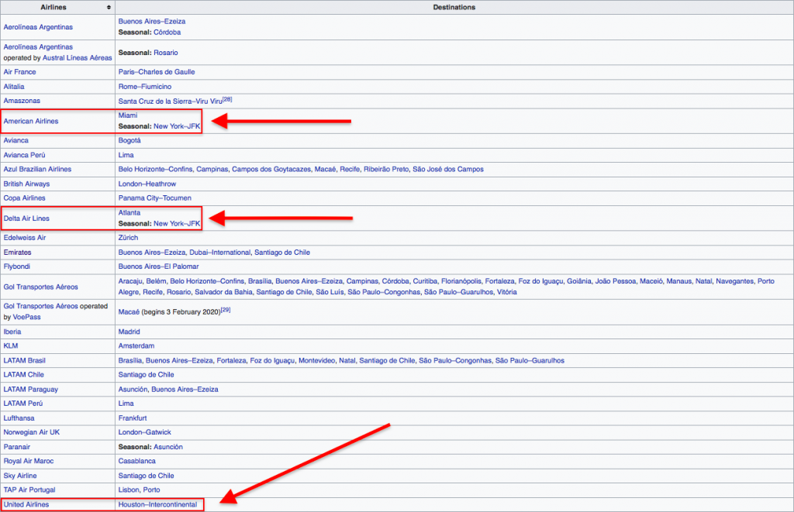Screen dimensions: 794x512
Task: Open the Atlanta destination link
Action: pyautogui.click(x=129, y=212)
